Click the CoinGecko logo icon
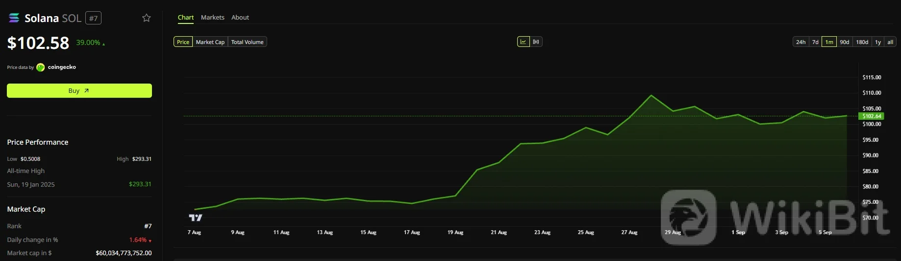The width and height of the screenshot is (901, 261). [x=41, y=67]
